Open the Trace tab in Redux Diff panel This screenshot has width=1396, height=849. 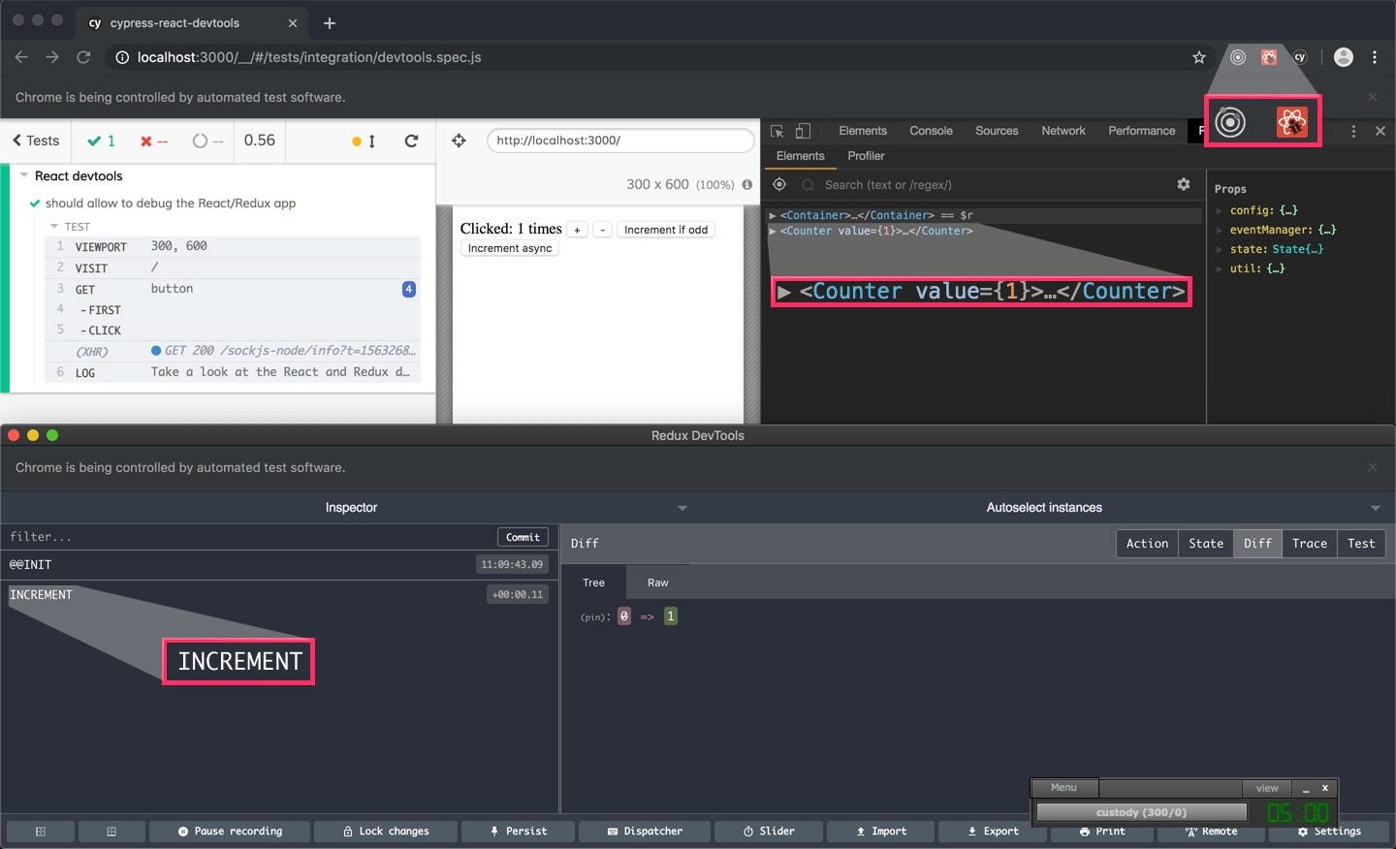pos(1309,543)
